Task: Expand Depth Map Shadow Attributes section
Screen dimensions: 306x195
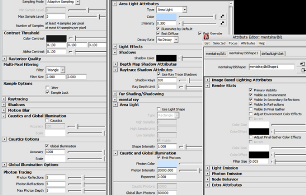Action: click(116, 64)
